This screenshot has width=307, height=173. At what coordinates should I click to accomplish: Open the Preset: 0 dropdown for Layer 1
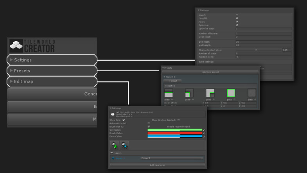click(172, 158)
